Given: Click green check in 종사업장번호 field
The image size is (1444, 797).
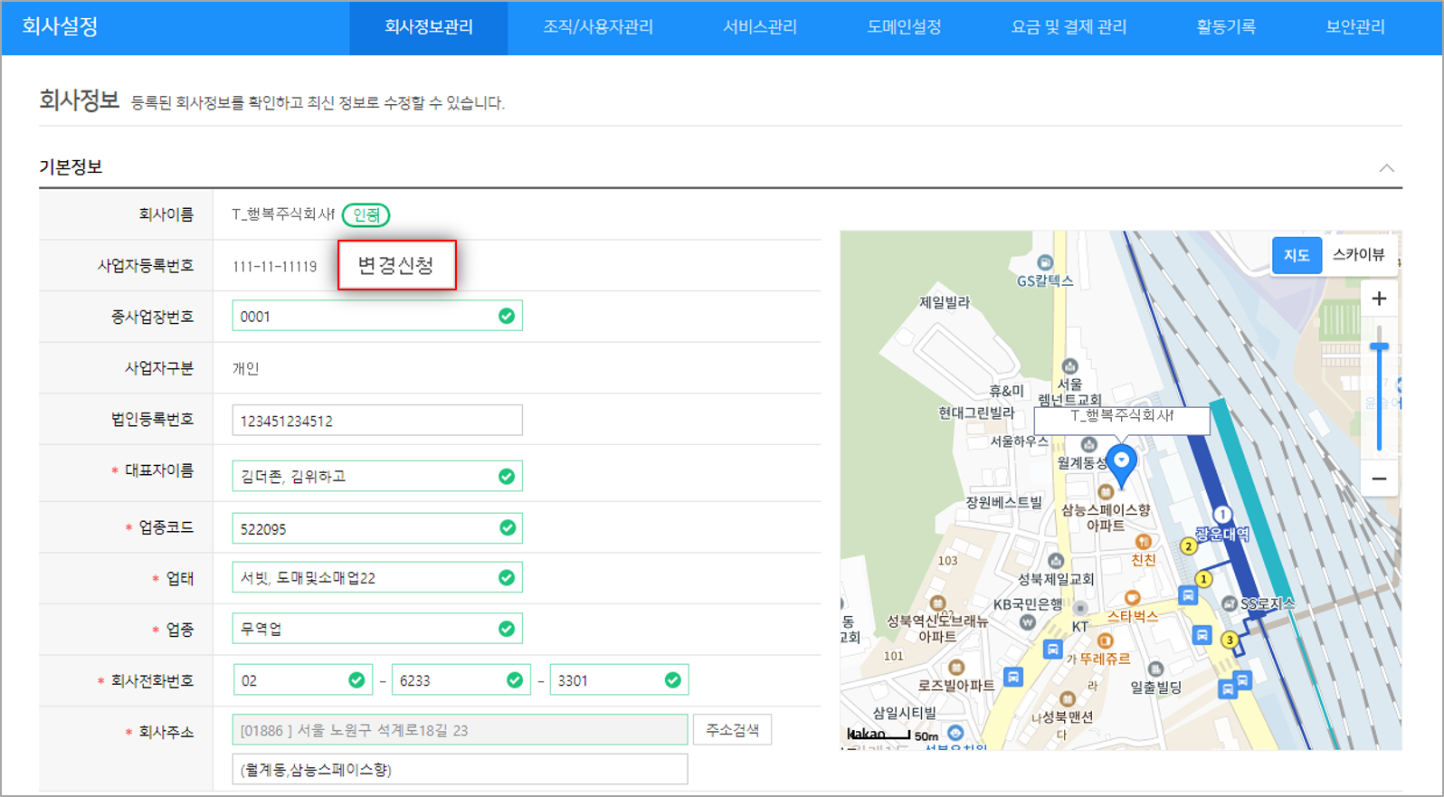Looking at the screenshot, I should coord(507,316).
